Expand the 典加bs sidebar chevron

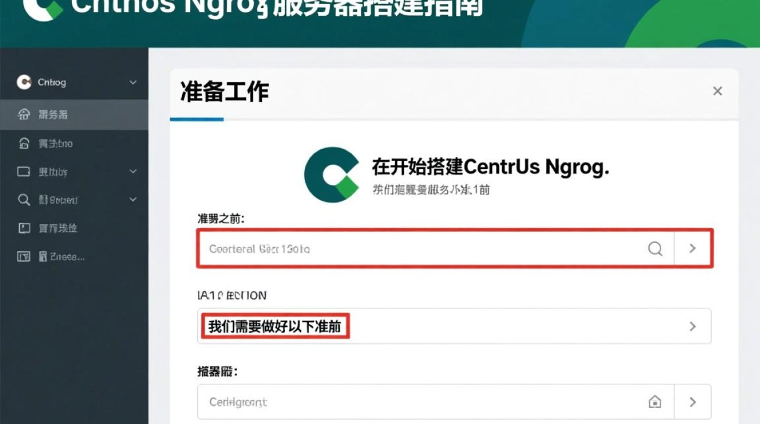[x=132, y=171]
